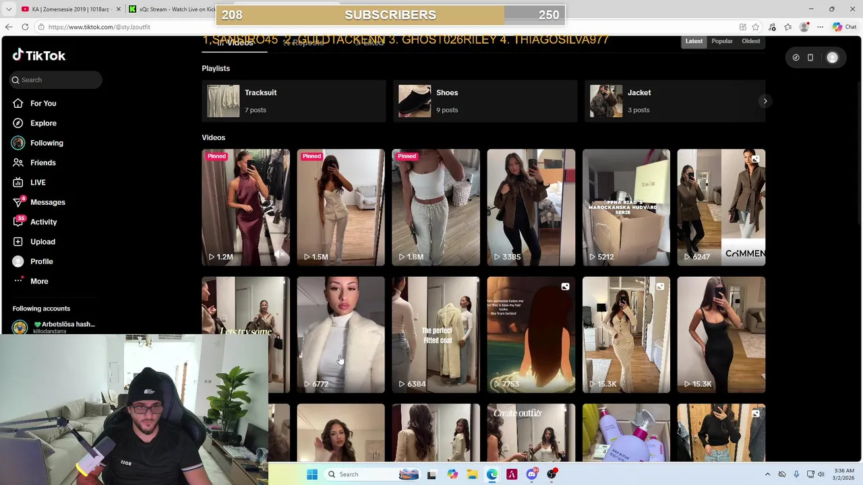Switch to the Liked tab

369,43
